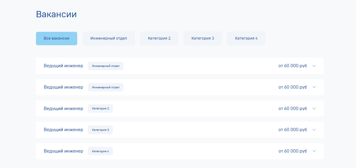Open the Категория 2 filter tab at top
This screenshot has width=356, height=168.
tap(159, 39)
